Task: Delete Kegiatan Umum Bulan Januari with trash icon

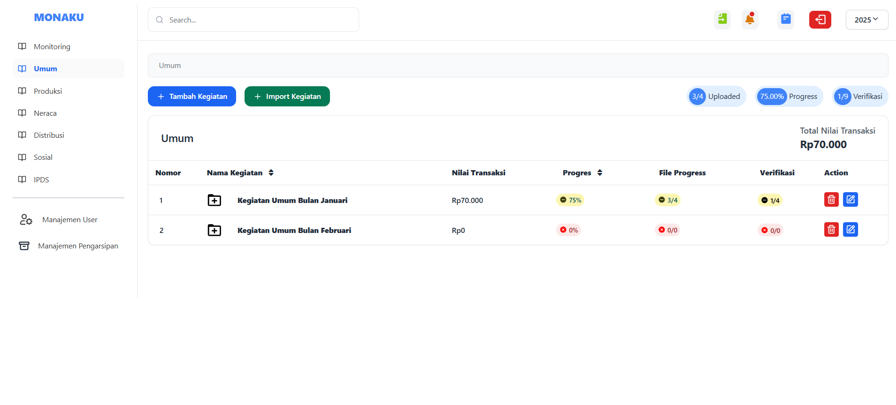Action: click(x=831, y=200)
